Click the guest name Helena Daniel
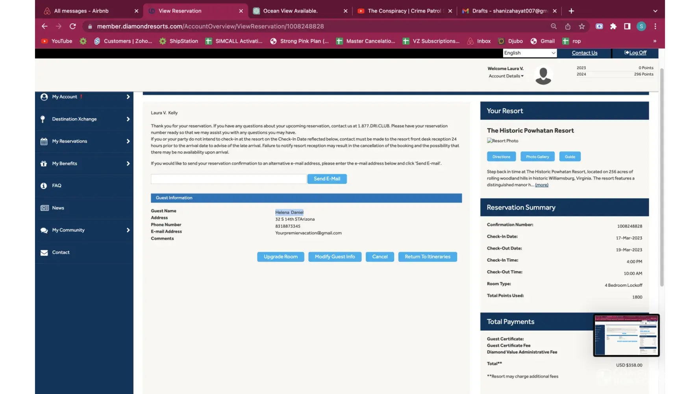This screenshot has height=394, width=700. pyautogui.click(x=289, y=212)
